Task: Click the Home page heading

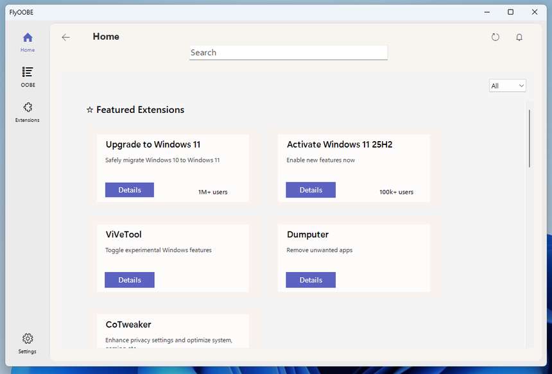Action: pos(106,37)
